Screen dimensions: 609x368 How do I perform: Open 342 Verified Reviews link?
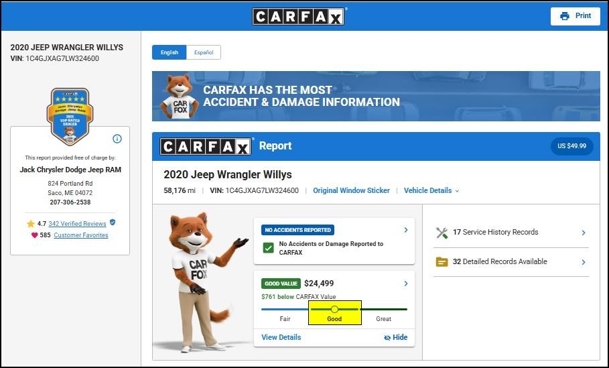click(77, 223)
